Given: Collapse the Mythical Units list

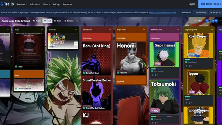Looking at the screenshot, I should coord(178,30).
